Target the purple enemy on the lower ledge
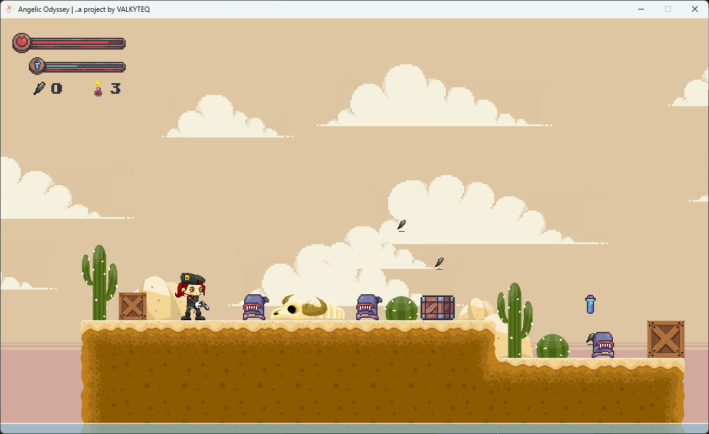This screenshot has height=434, width=709. 602,345
